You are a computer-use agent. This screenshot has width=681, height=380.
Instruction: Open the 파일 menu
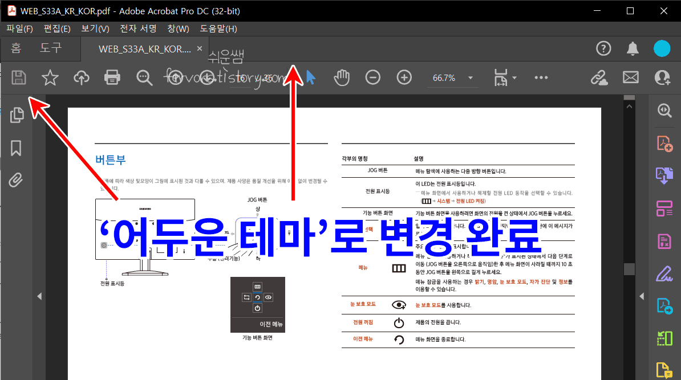(19, 28)
